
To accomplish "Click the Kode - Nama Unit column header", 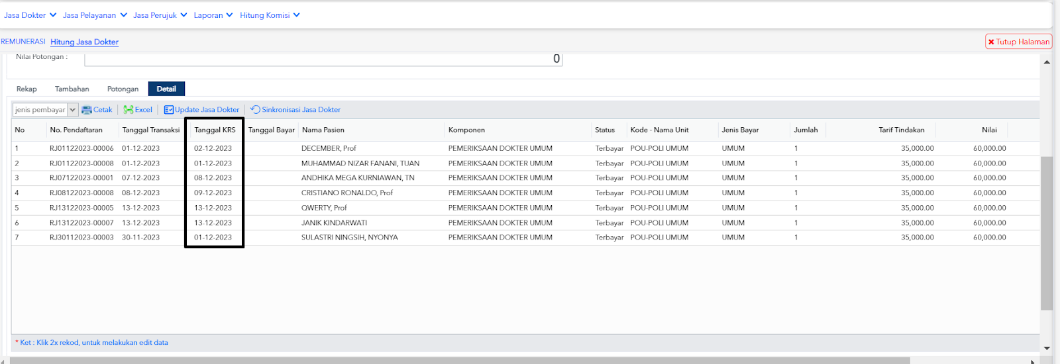I will 660,130.
